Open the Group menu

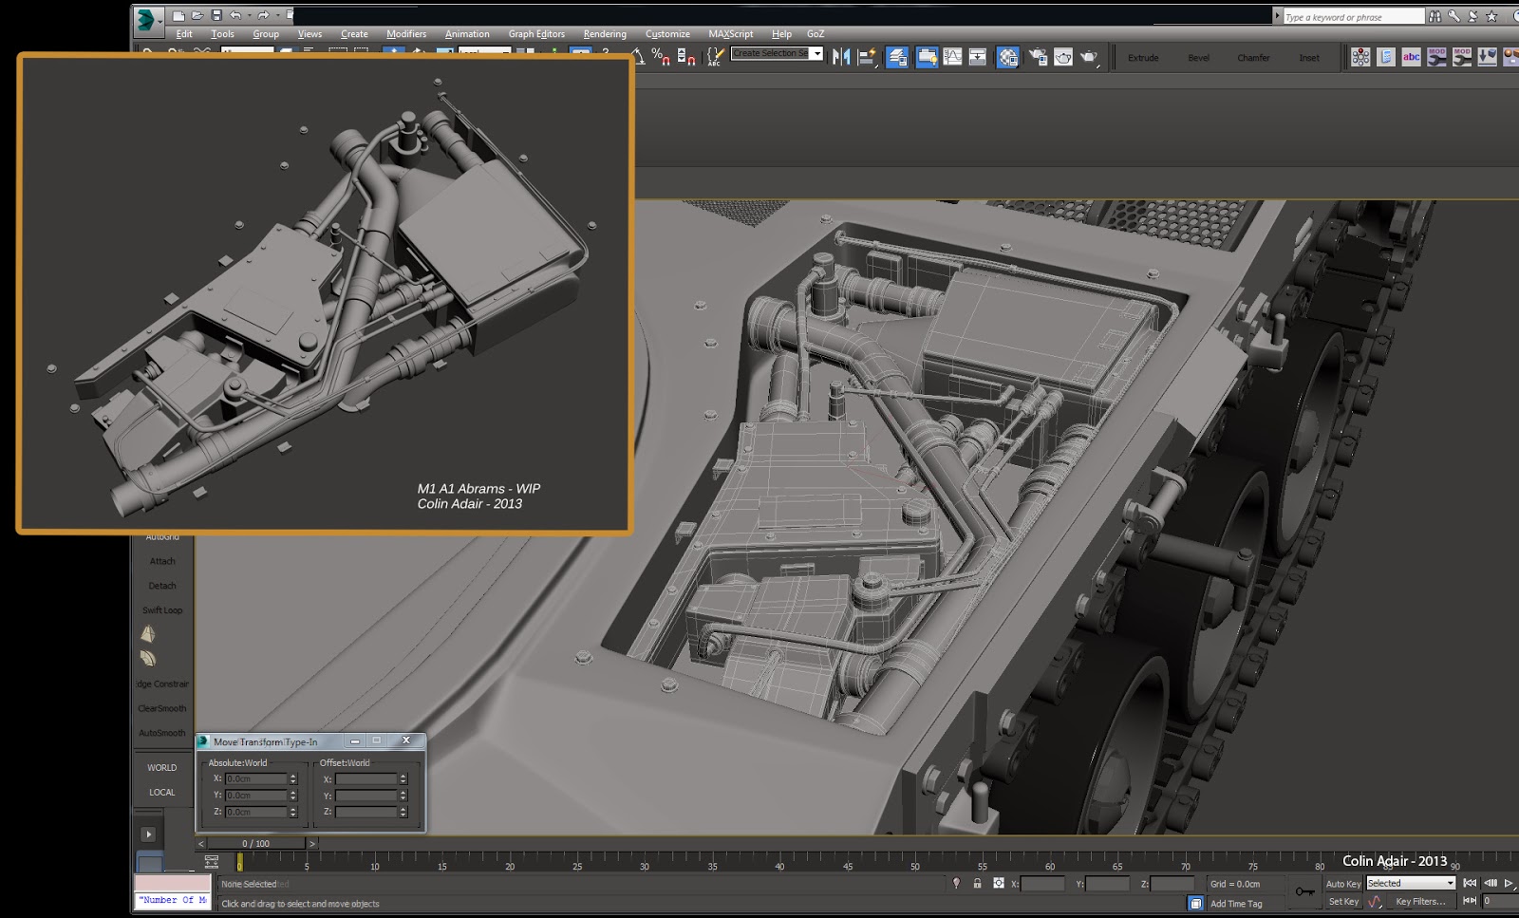point(266,34)
